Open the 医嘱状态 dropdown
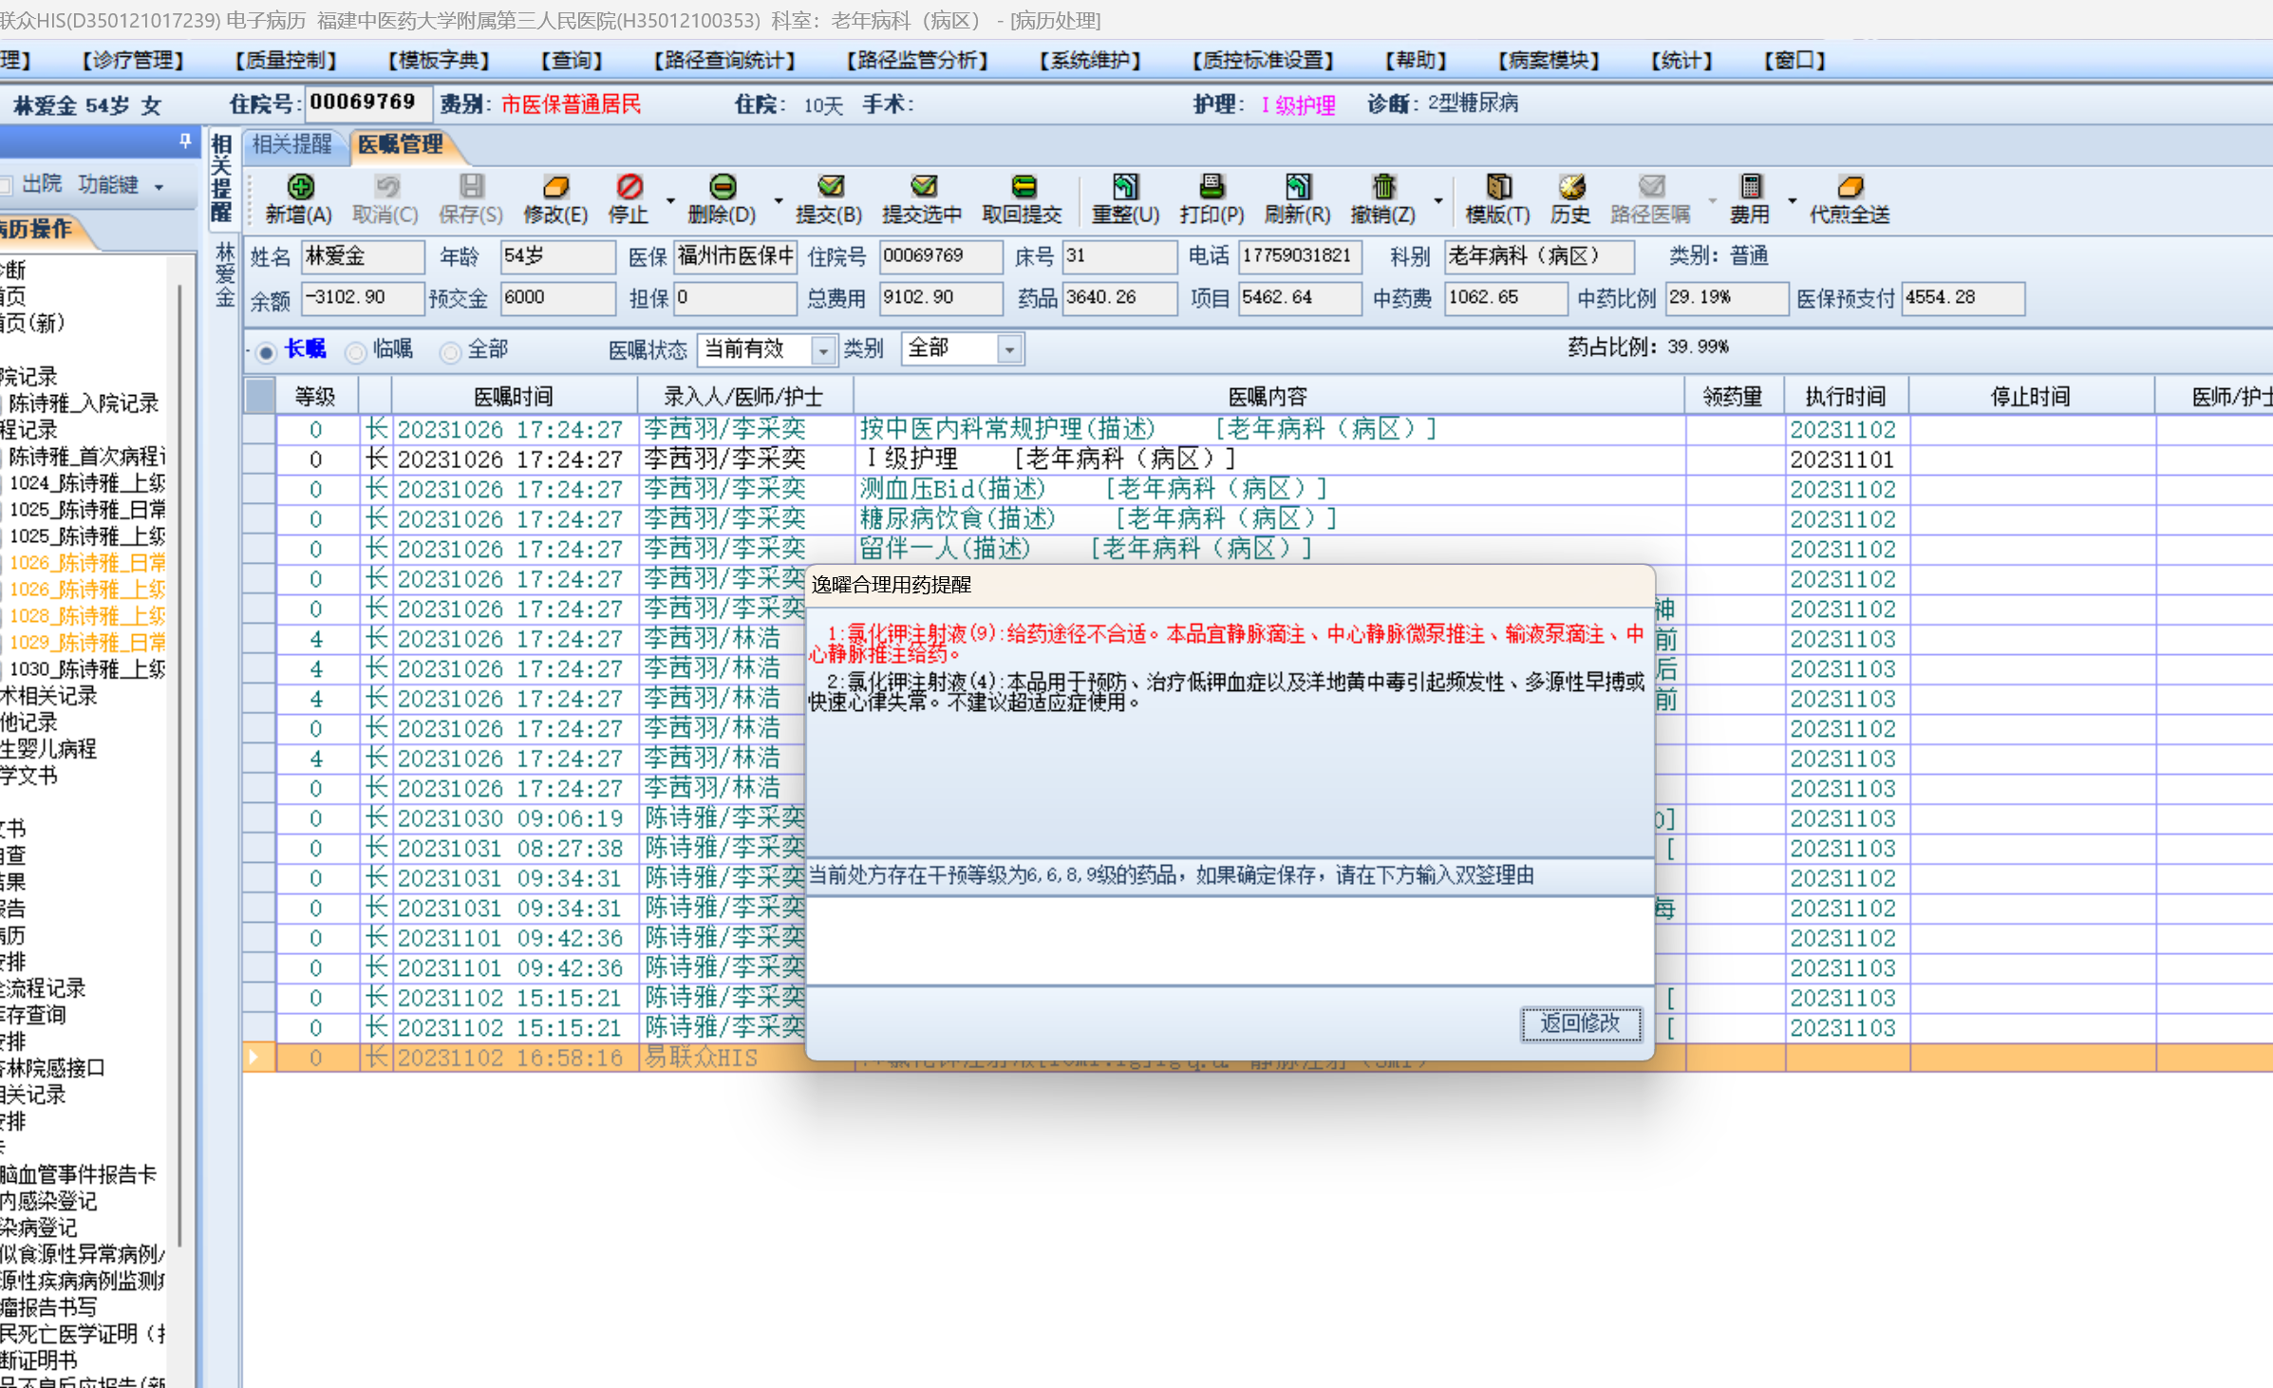 (x=822, y=350)
